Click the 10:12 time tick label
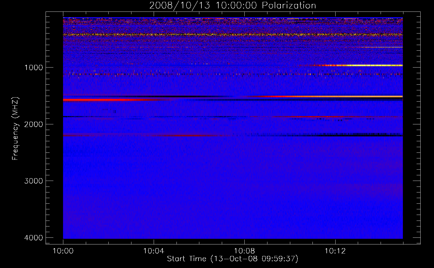The height and width of the screenshot is (268, 434). [x=335, y=251]
